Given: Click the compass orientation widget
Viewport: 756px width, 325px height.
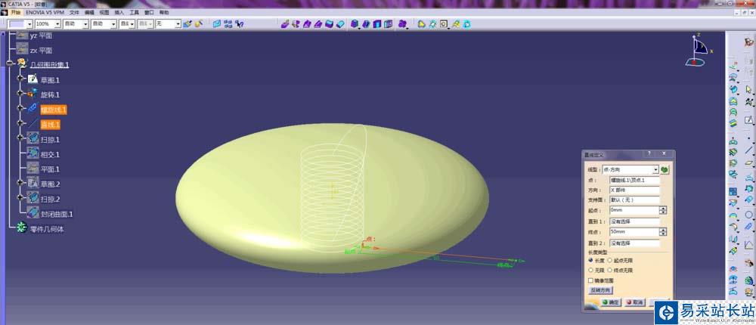Looking at the screenshot, I should pos(699,49).
